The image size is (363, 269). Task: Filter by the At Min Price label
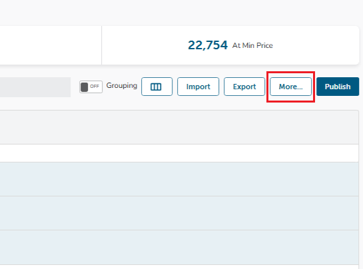coord(252,45)
